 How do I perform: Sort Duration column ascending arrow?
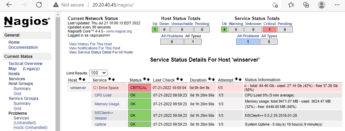pyautogui.click(x=210, y=79)
